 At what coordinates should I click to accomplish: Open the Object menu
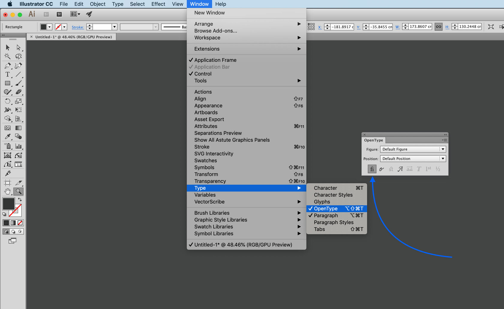(x=98, y=4)
